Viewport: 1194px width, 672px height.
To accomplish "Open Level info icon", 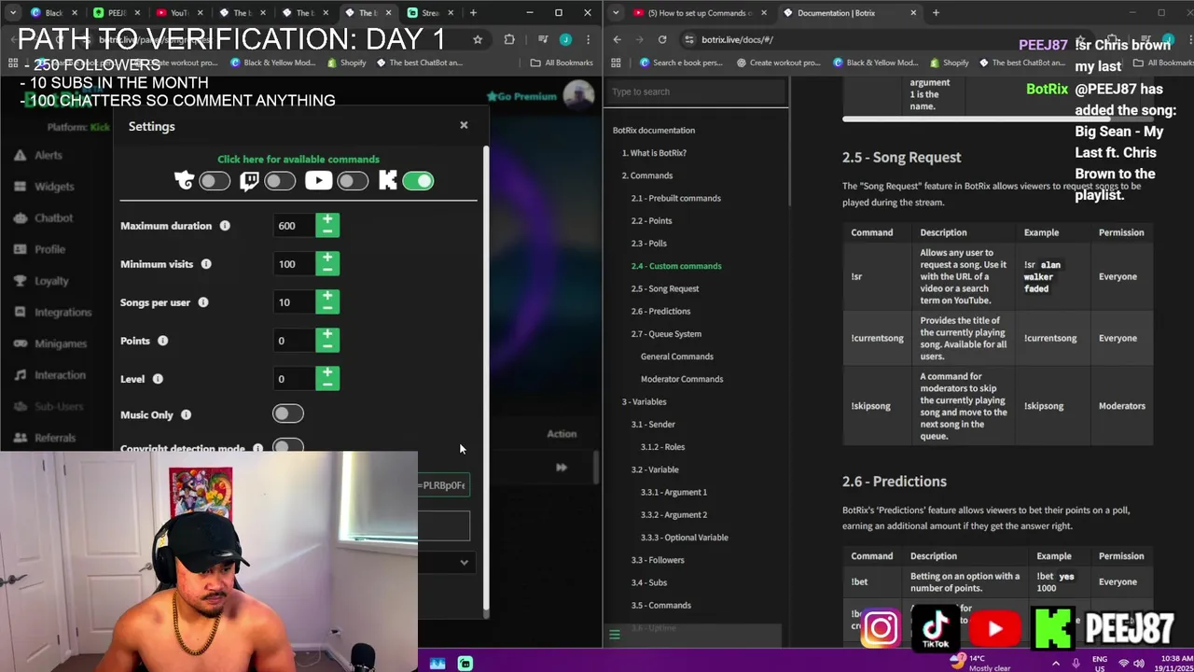I will pos(158,379).
